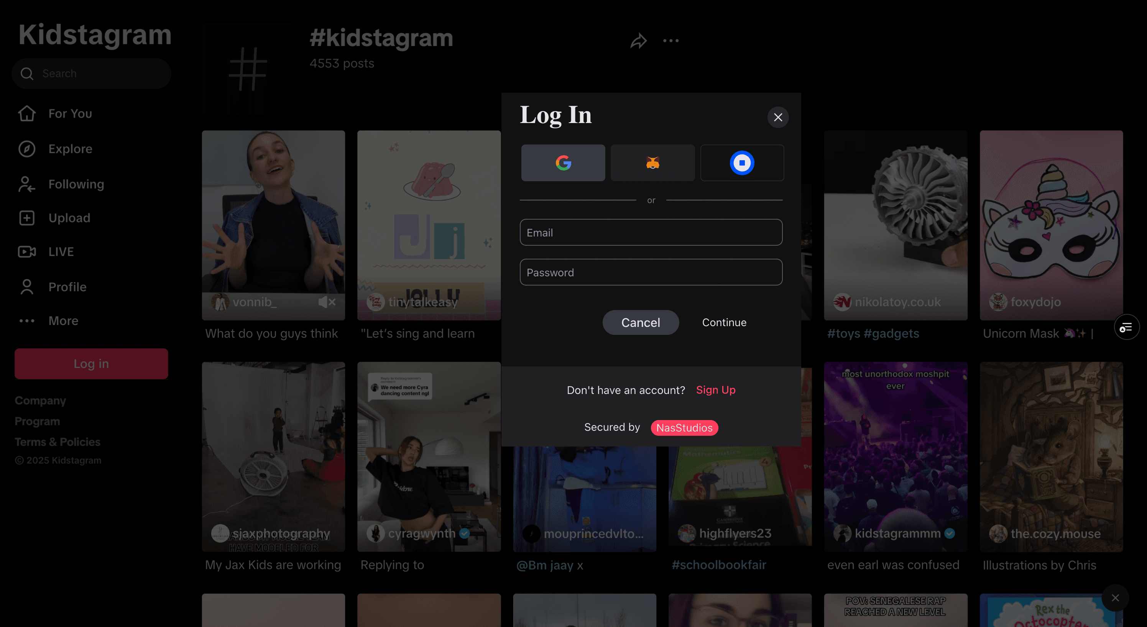Open the foxydojo Unicorn Mask thumbnail

pyautogui.click(x=1051, y=225)
